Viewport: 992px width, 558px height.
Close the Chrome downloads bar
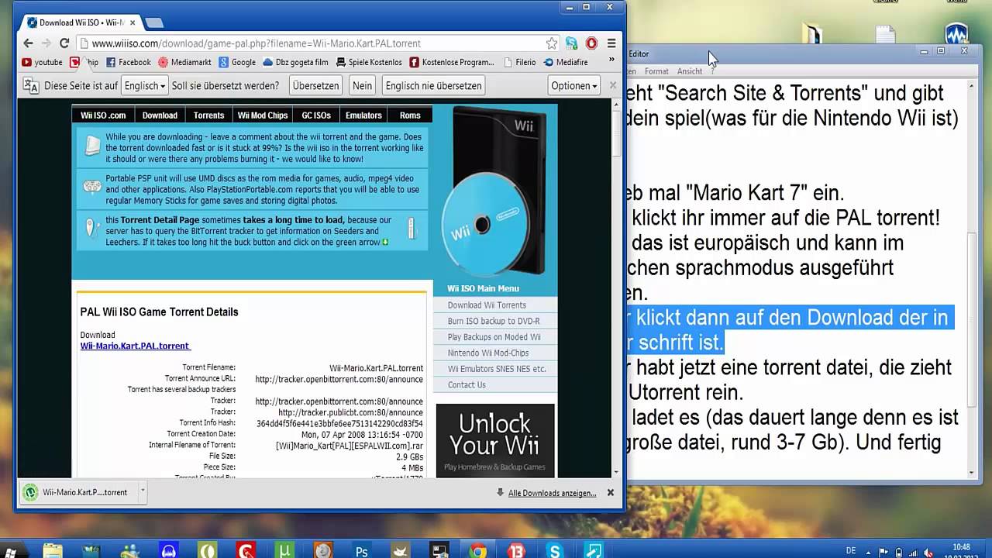point(611,492)
